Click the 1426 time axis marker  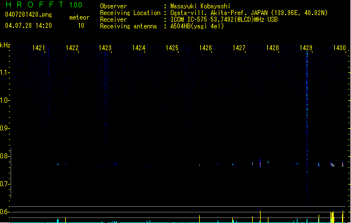[x=205, y=48]
